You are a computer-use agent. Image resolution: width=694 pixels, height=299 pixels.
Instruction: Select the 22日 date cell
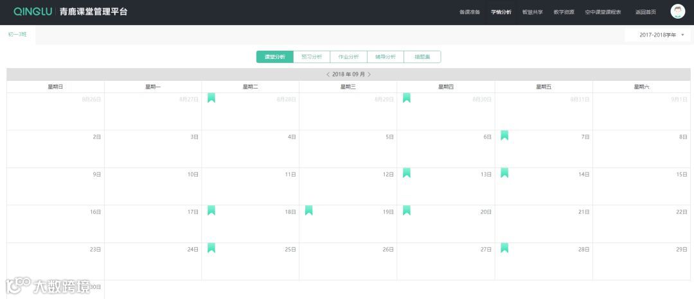pos(641,224)
